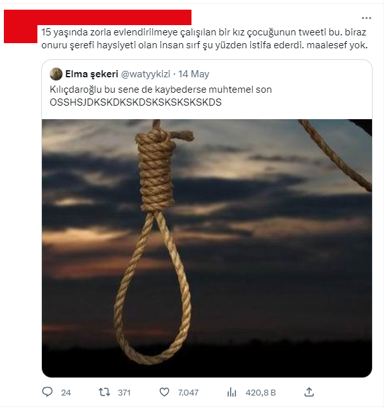
Task: Click the 24 replies count
Action: pyautogui.click(x=66, y=392)
